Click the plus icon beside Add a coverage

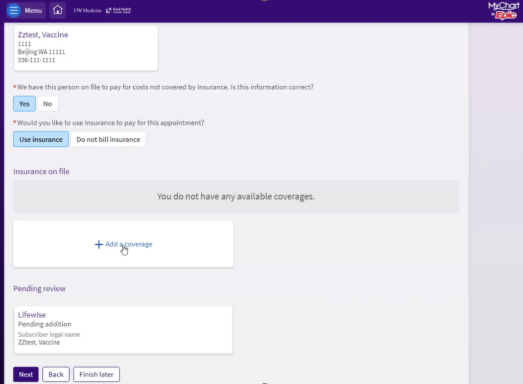click(99, 244)
